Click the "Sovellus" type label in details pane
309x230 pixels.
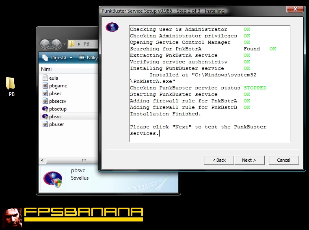coord(80,178)
